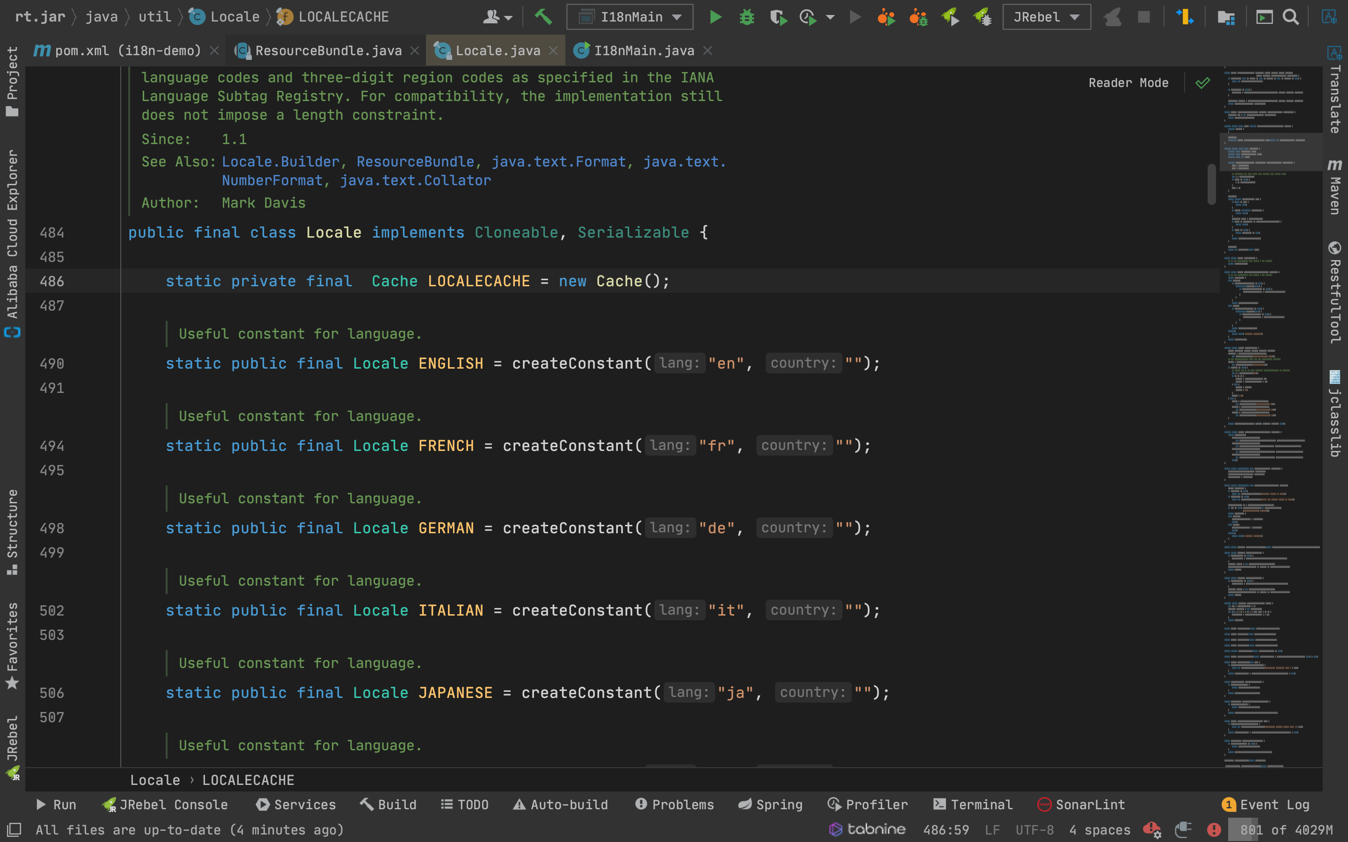Image resolution: width=1348 pixels, height=842 pixels.
Task: Open the I18nMain run configuration dropdown
Action: coord(630,17)
